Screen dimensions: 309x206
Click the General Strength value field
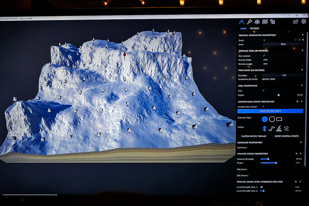[299, 159]
